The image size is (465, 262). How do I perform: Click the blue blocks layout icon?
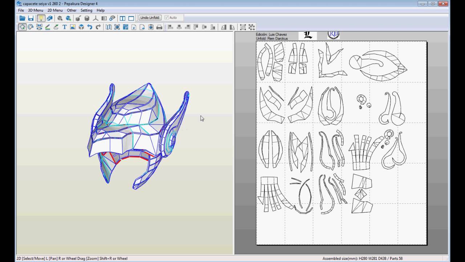click(x=125, y=27)
